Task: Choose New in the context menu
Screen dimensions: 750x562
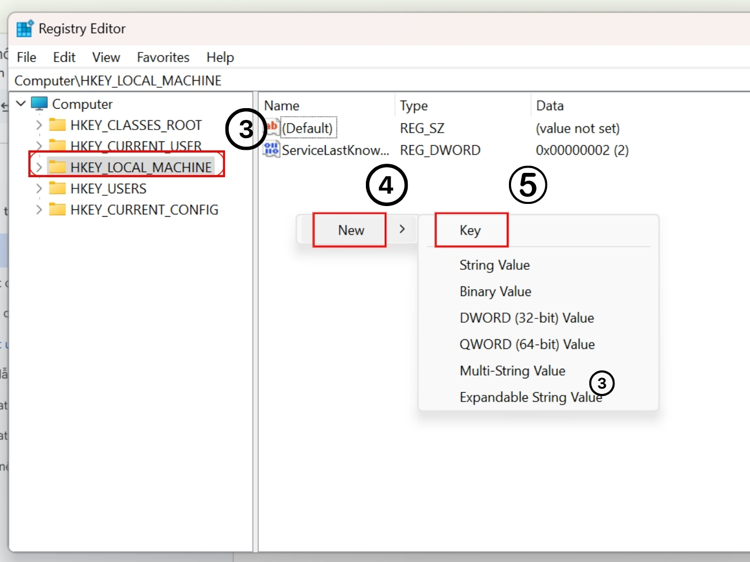Action: coord(351,230)
